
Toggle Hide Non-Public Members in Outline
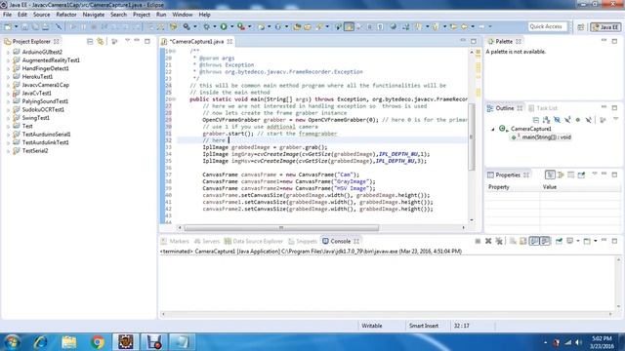577,119
